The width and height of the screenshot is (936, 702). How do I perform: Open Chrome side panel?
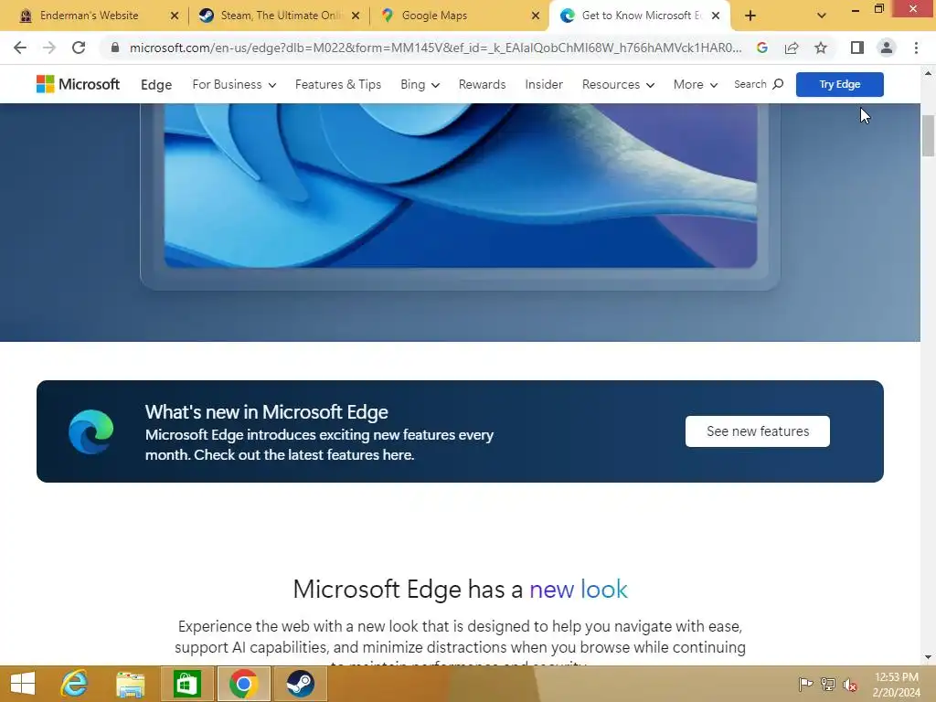point(857,48)
